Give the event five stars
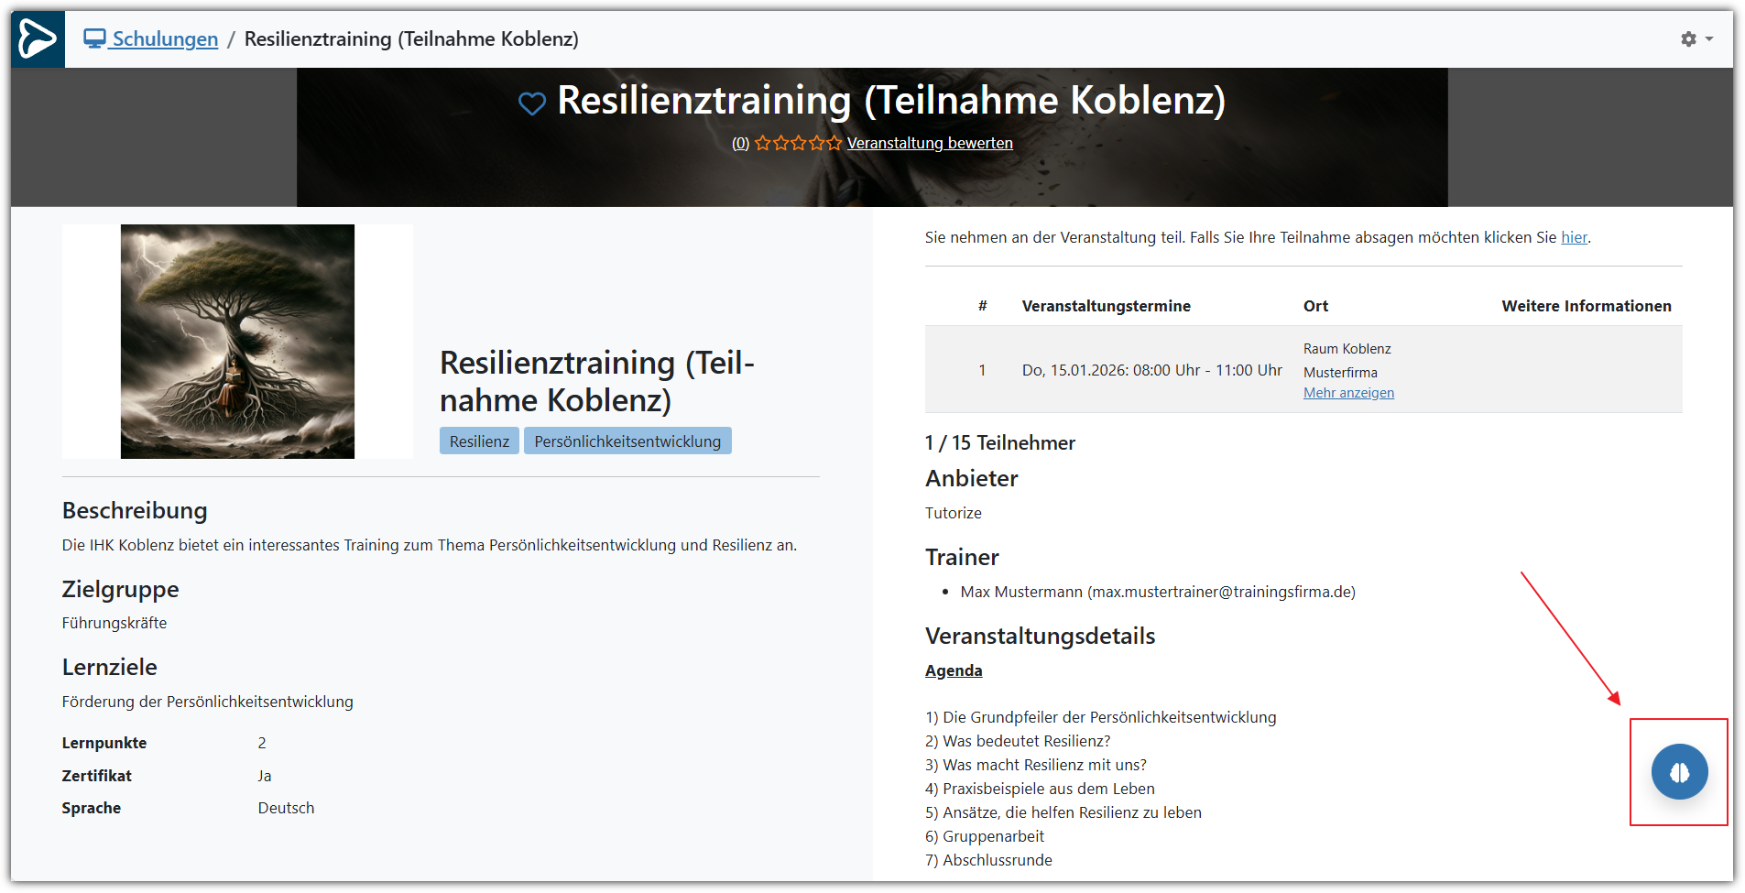 (x=834, y=143)
